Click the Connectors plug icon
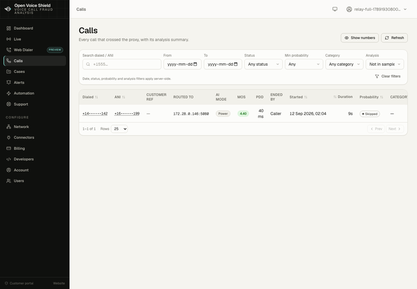 pos(8,137)
